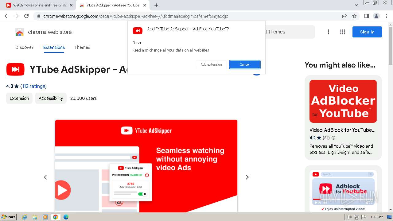Open Microsoft Edge from the taskbar
This screenshot has height=221, width=393.
point(66,217)
